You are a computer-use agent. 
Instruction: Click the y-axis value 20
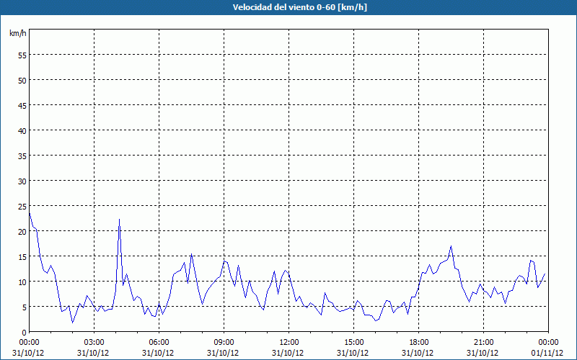tap(22, 231)
